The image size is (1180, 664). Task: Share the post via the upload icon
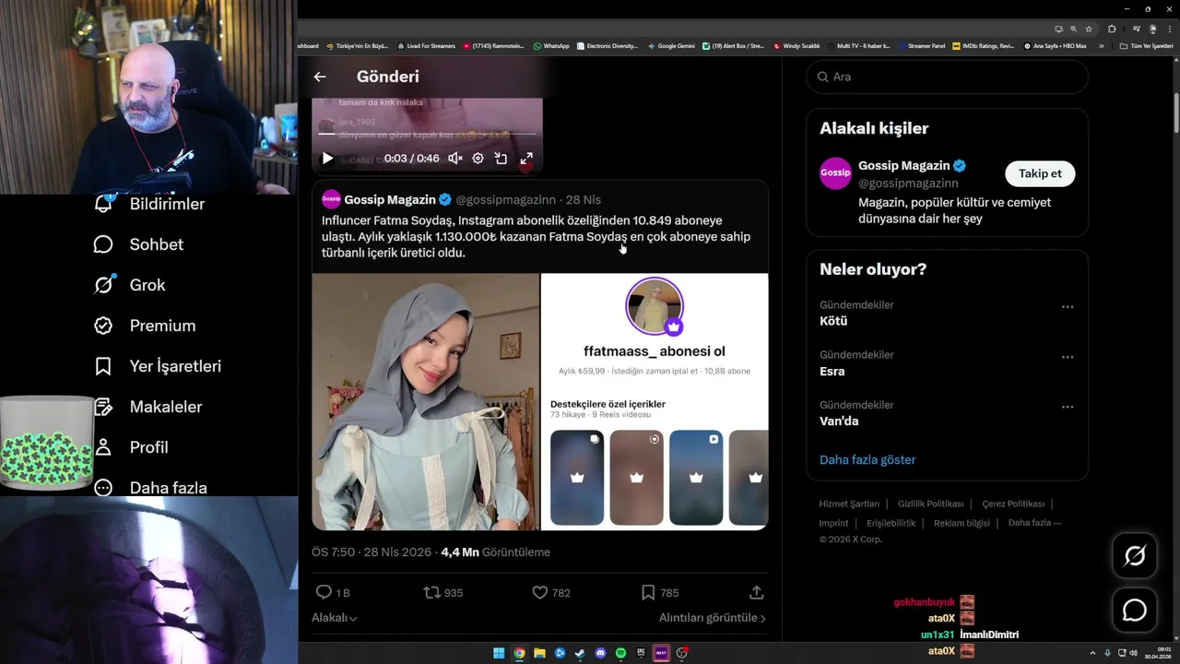tap(757, 592)
